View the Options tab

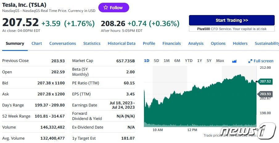[x=218, y=43]
